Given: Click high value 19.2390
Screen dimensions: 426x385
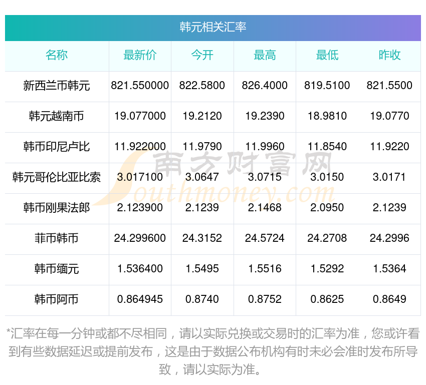Looking at the screenshot, I should pyautogui.click(x=265, y=116).
